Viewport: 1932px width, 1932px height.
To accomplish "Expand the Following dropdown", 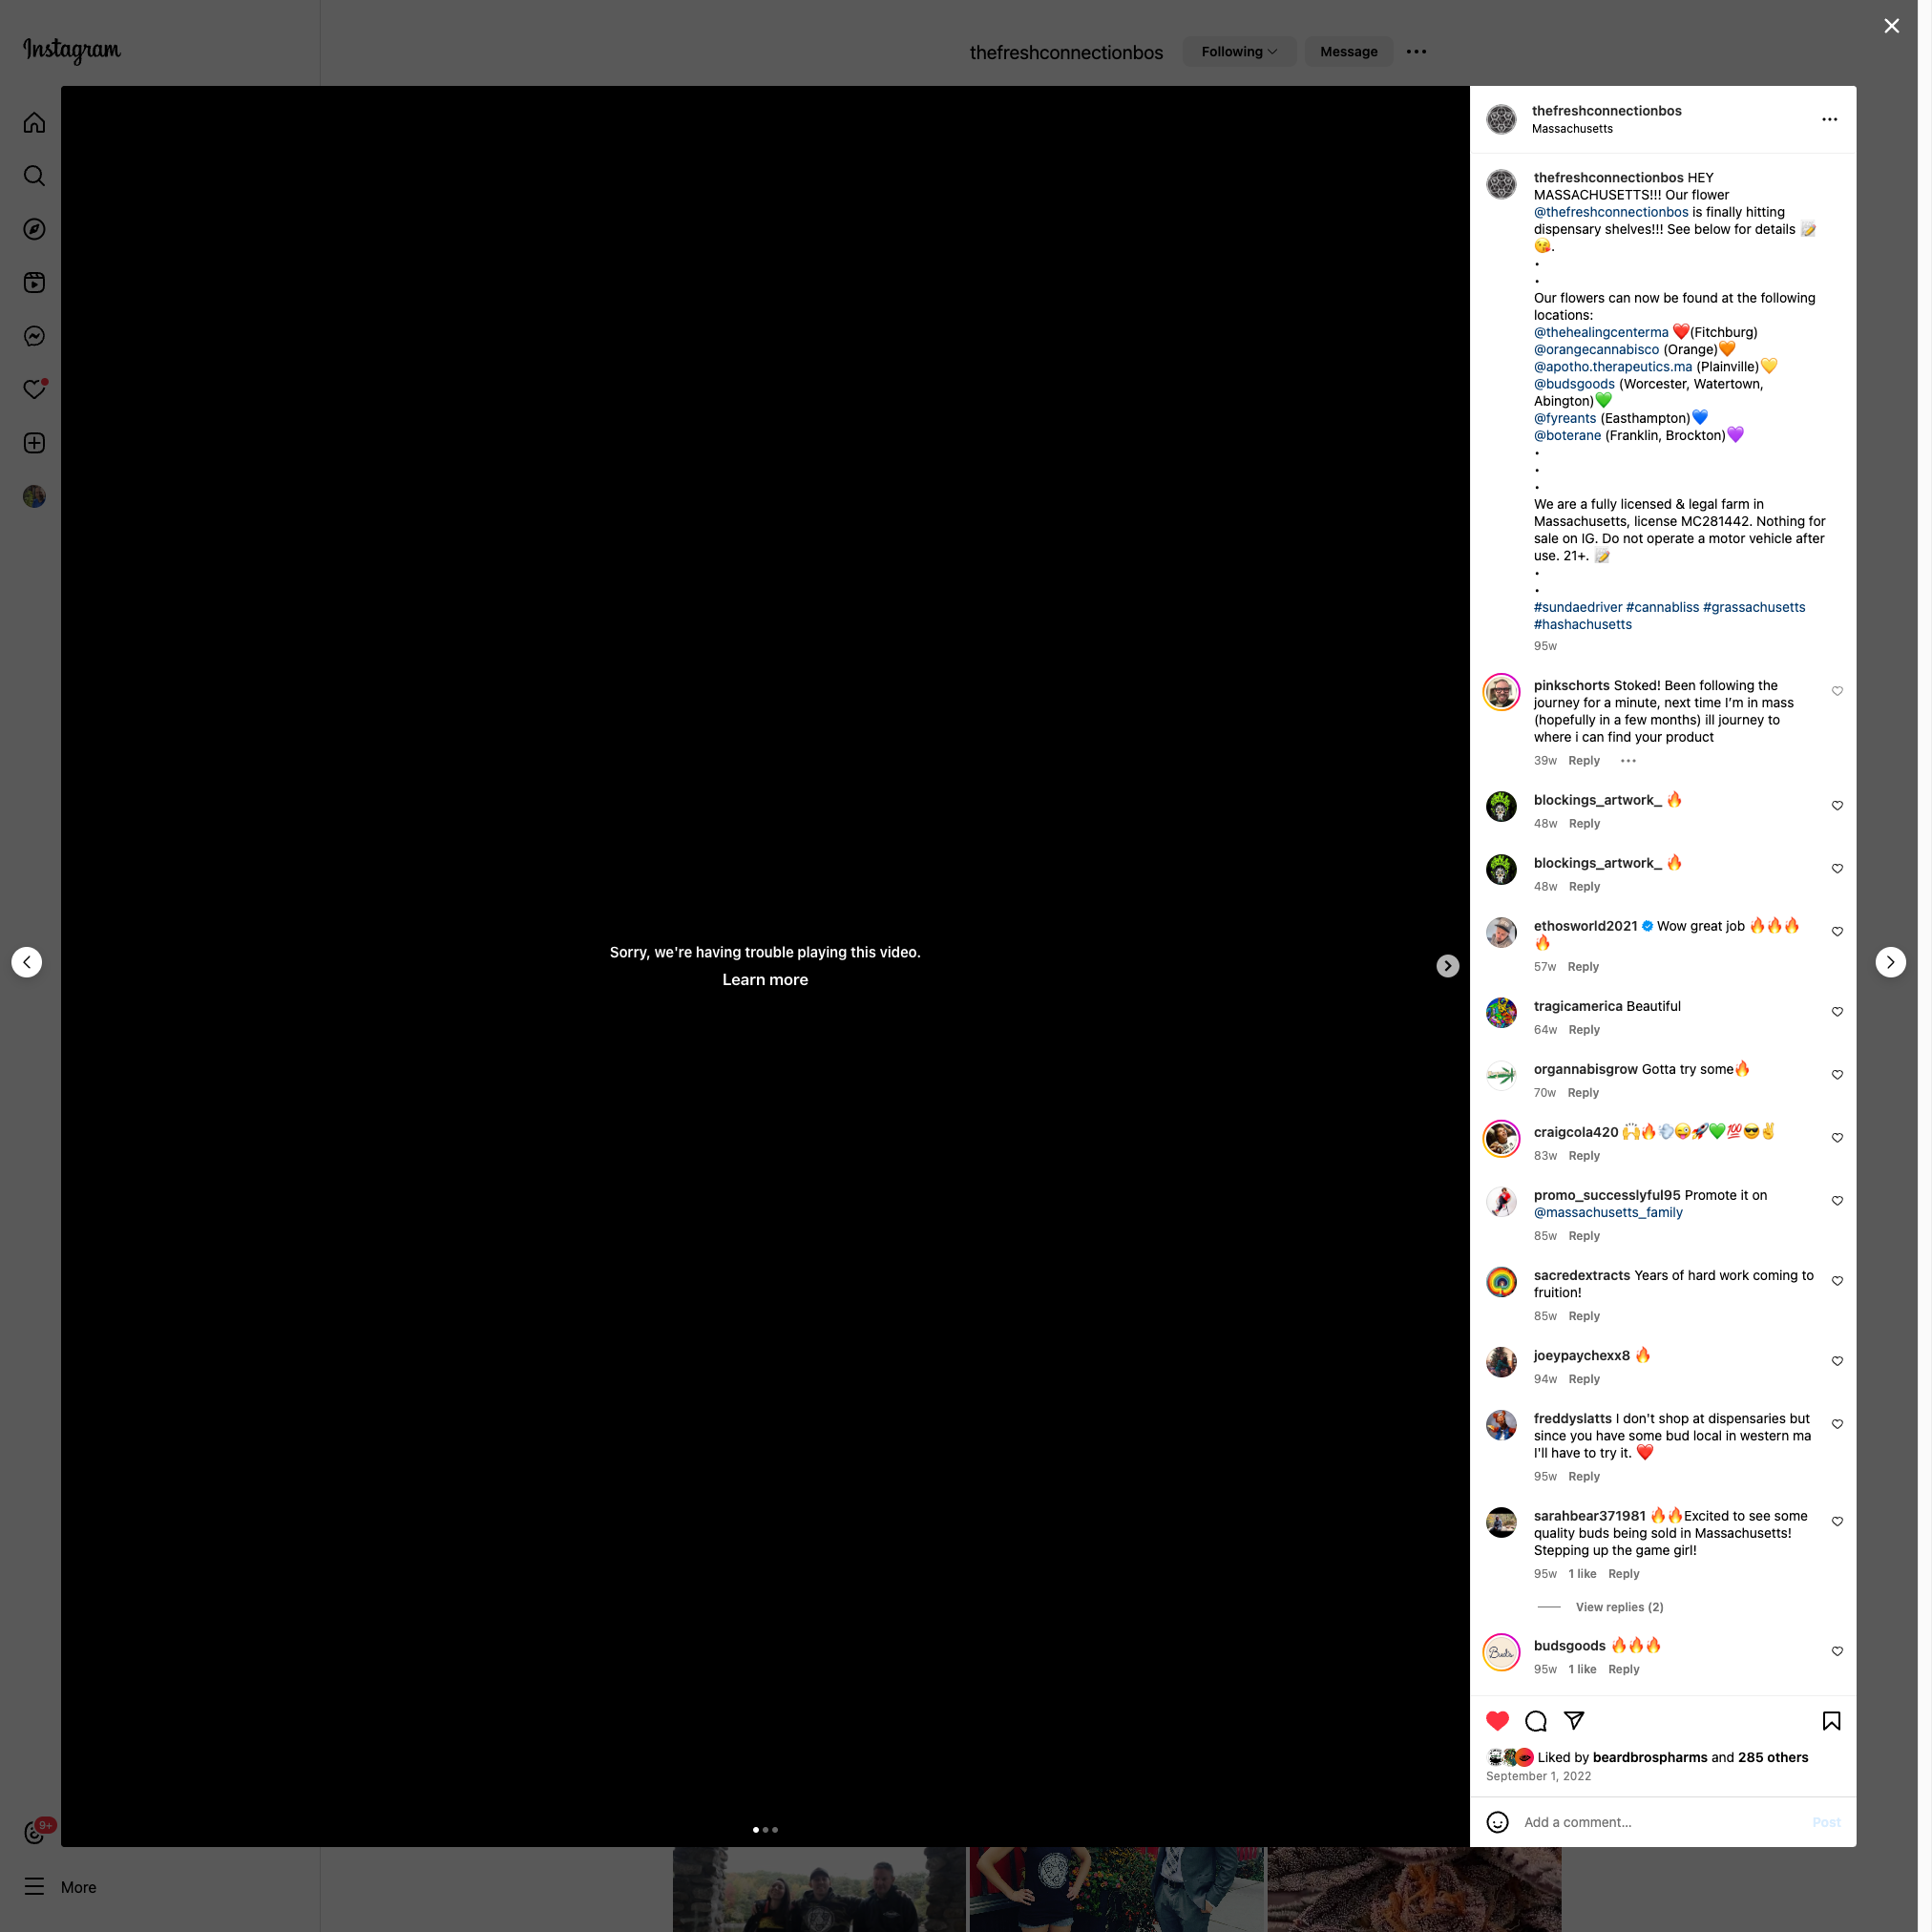I will pos(1239,52).
